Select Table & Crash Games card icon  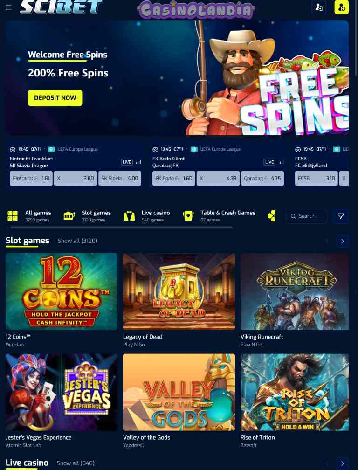[188, 216]
